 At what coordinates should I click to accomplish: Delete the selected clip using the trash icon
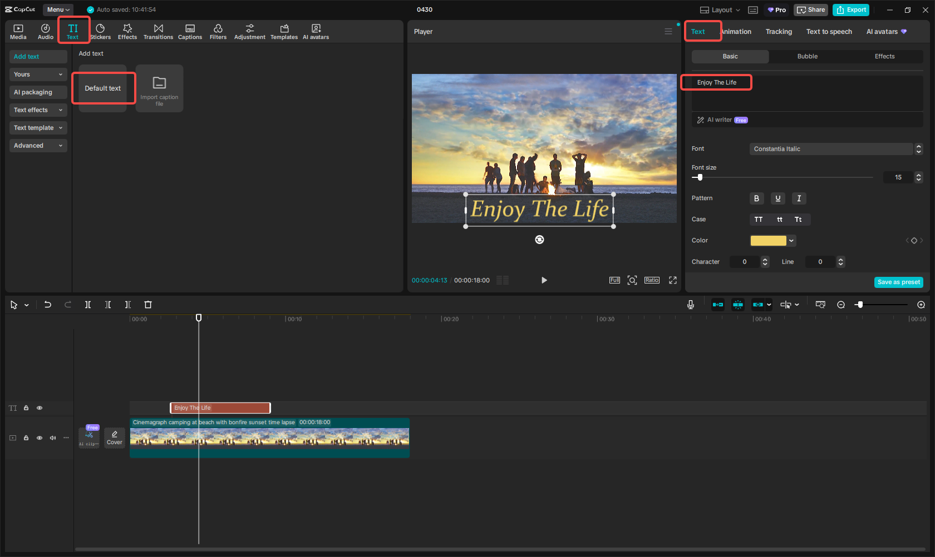point(147,305)
